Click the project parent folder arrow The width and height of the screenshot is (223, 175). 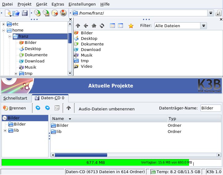click(x=69, y=108)
